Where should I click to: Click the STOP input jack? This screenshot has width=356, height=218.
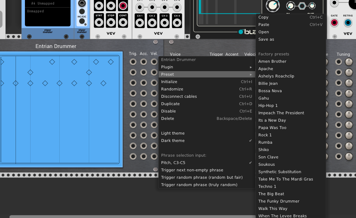[x=111, y=22]
